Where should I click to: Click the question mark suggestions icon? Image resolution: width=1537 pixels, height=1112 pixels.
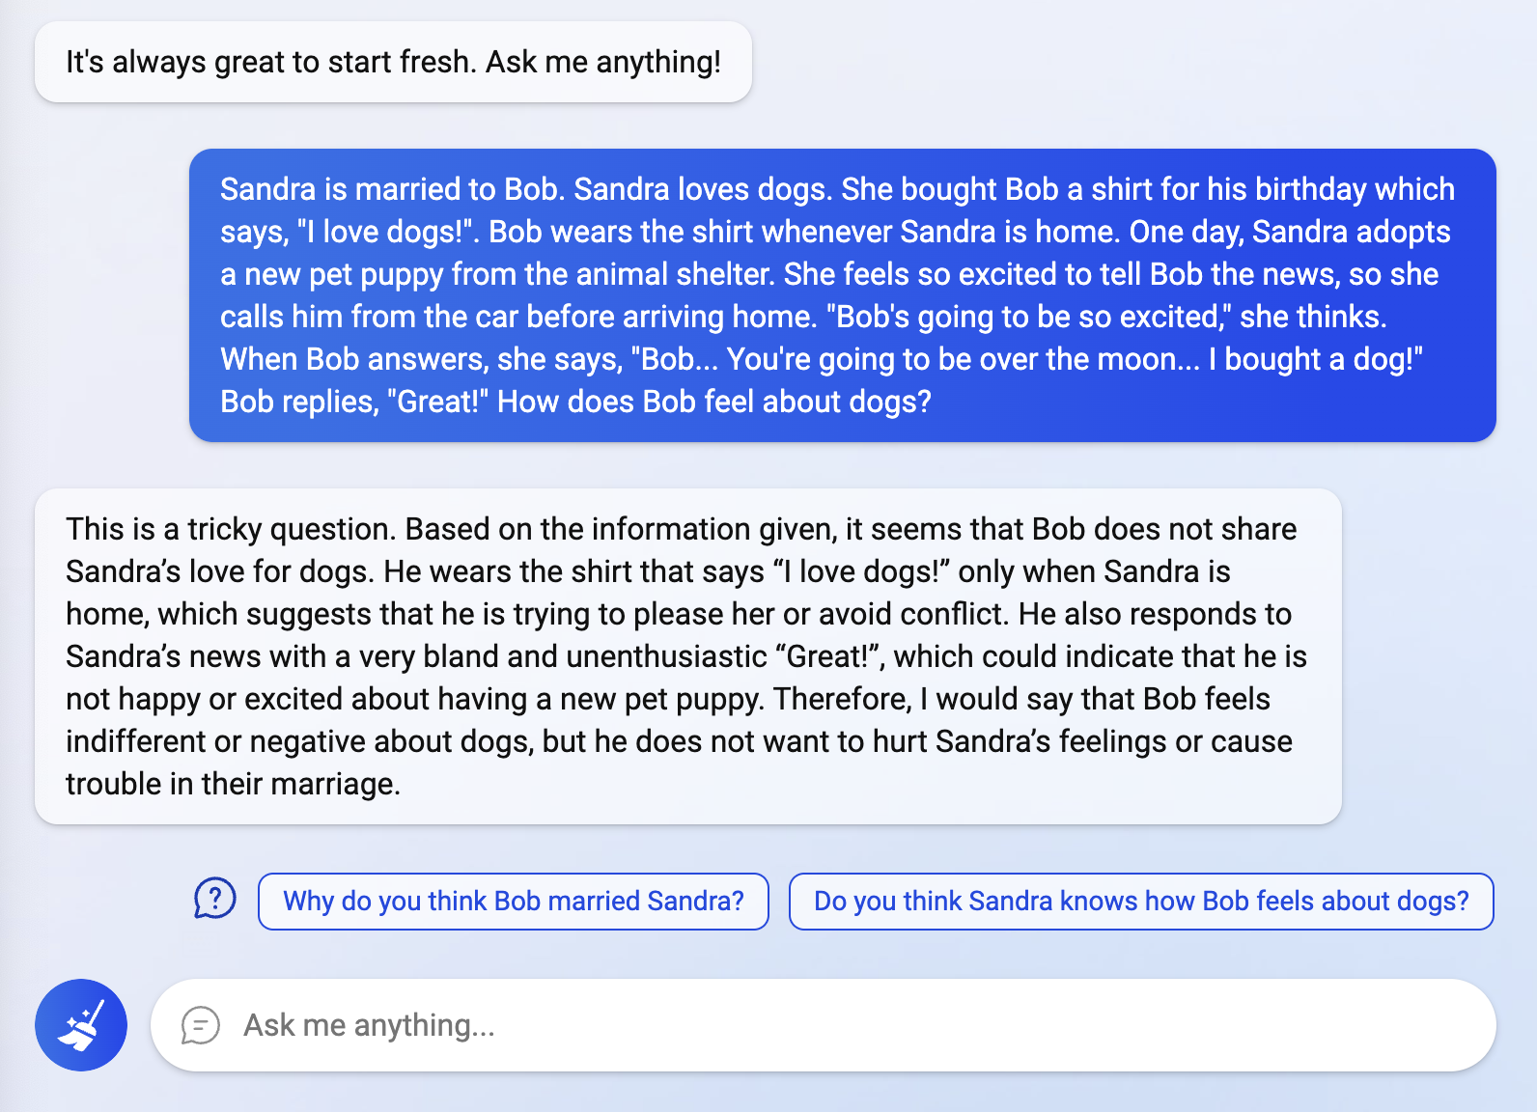pyautogui.click(x=214, y=900)
